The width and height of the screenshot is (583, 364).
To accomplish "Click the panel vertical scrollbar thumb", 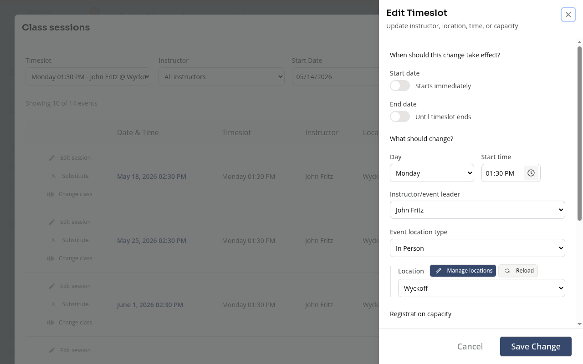I will coord(579,133).
